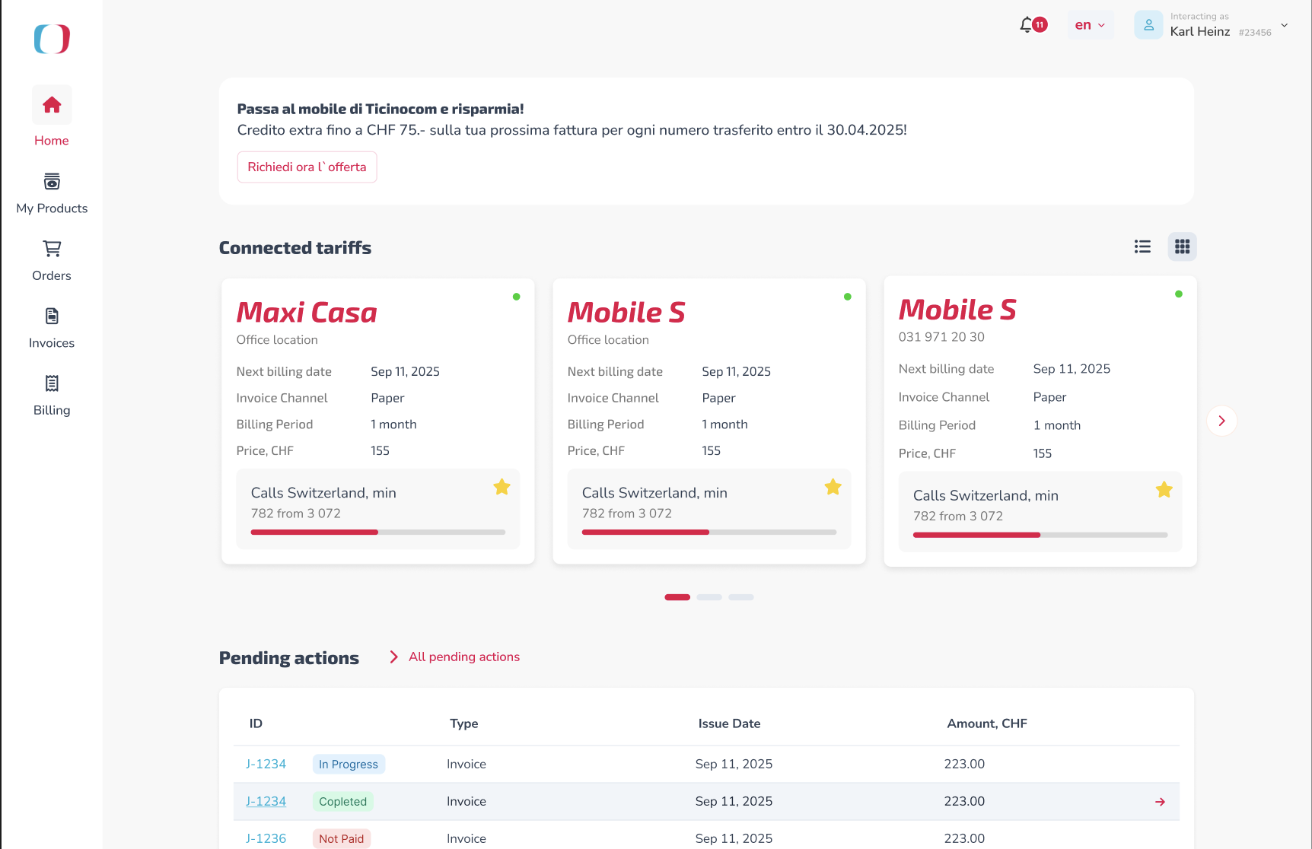Toggle favorite star on Mobile S 031 971 20 30 card
Screen dimensions: 1312x849
pyautogui.click(x=1164, y=490)
